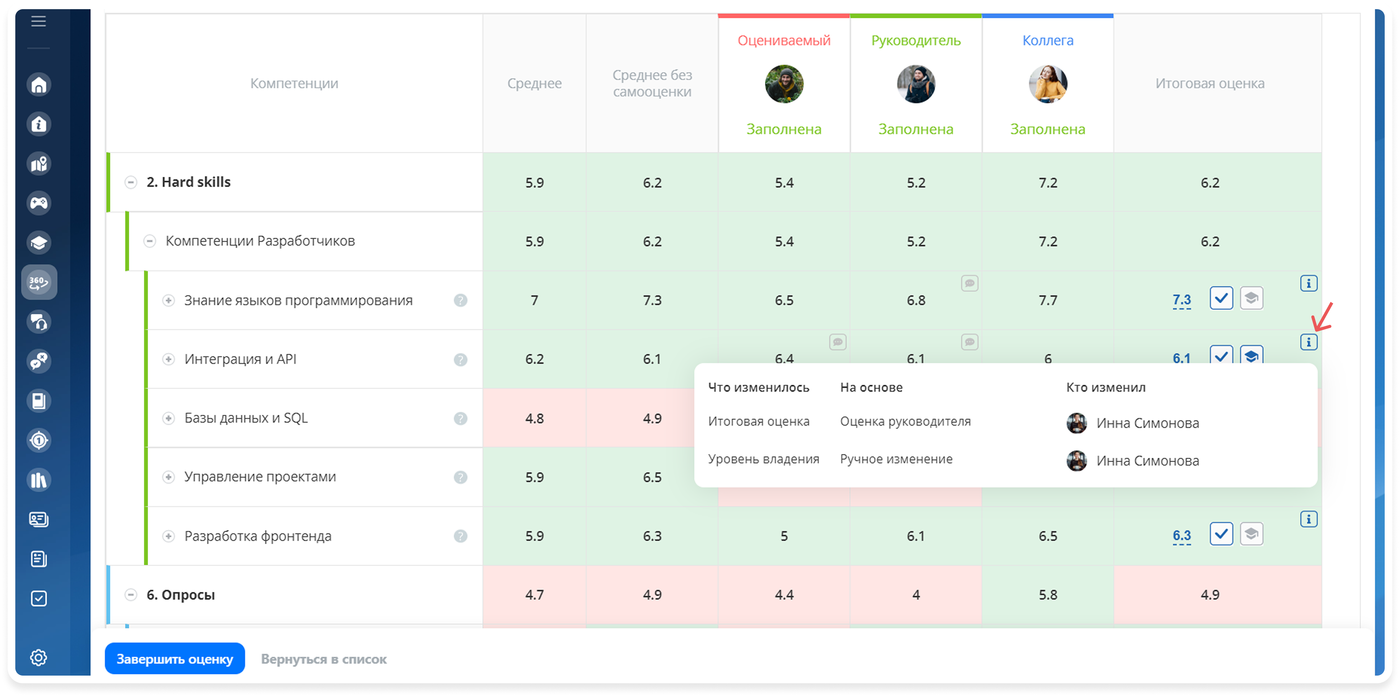Screen dimensions: 1400x697
Task: Open the gamepad sidebar section
Action: coord(39,203)
